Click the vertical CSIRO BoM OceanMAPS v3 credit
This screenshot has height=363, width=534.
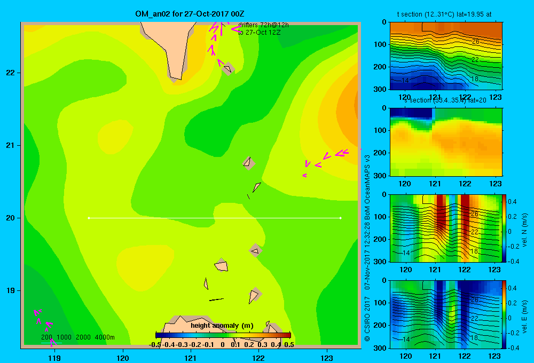point(367,248)
